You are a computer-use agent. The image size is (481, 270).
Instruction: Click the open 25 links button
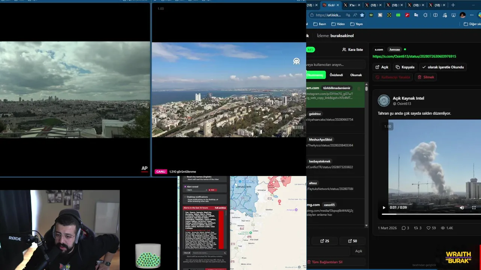tap(324, 241)
